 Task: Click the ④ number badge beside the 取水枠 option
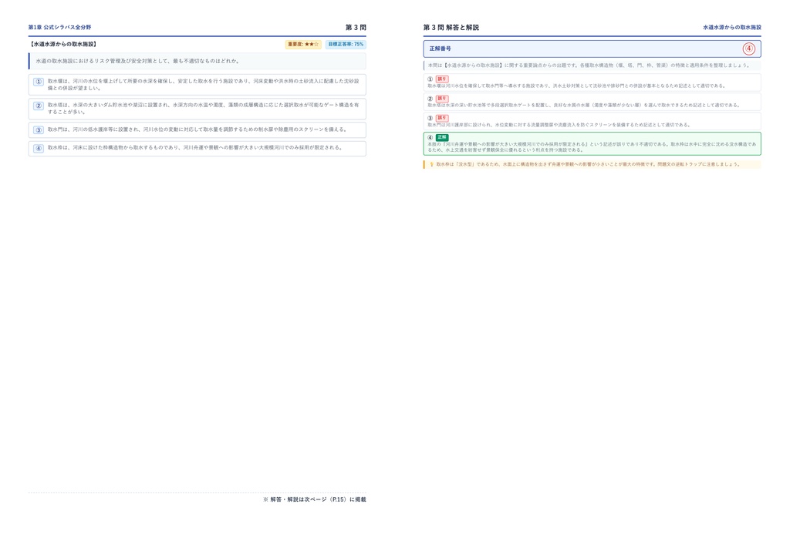pyautogui.click(x=39, y=149)
